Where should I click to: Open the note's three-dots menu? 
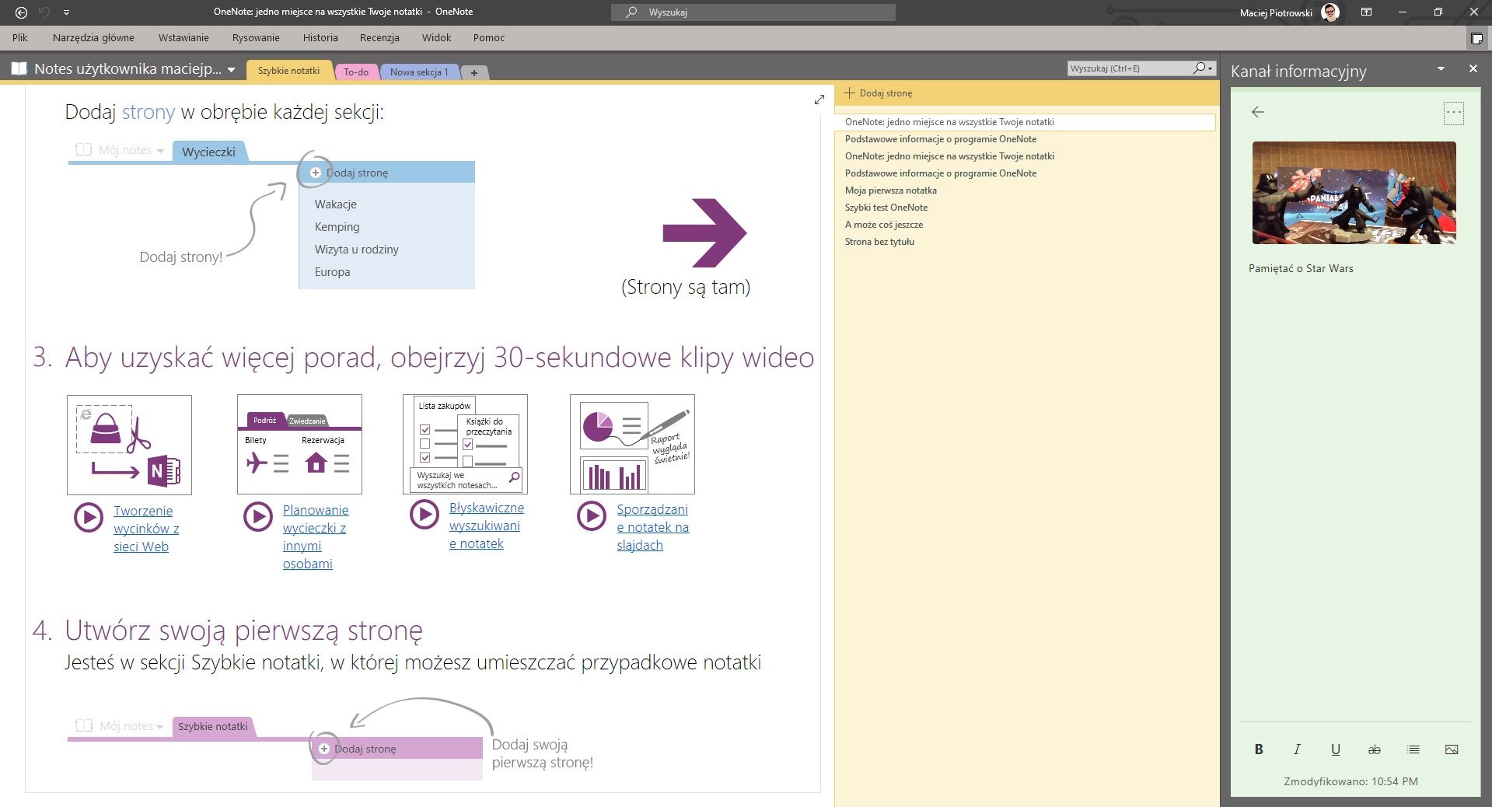1453,114
